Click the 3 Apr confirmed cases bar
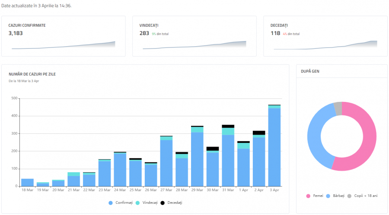This screenshot has height=215, width=389. click(274, 147)
